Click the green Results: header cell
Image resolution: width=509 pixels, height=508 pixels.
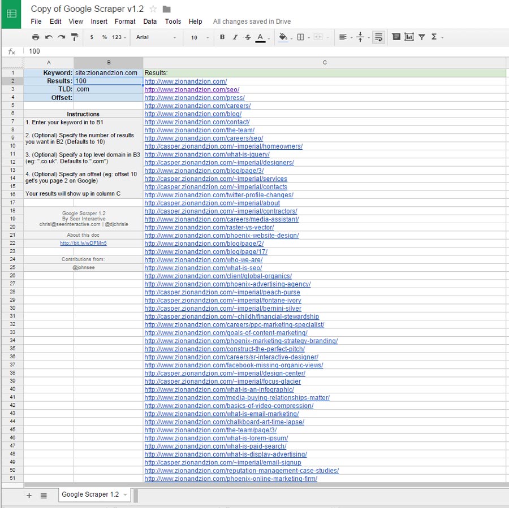pyautogui.click(x=325, y=73)
